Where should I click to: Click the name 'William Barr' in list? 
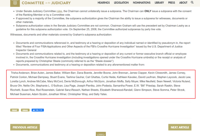69,73
